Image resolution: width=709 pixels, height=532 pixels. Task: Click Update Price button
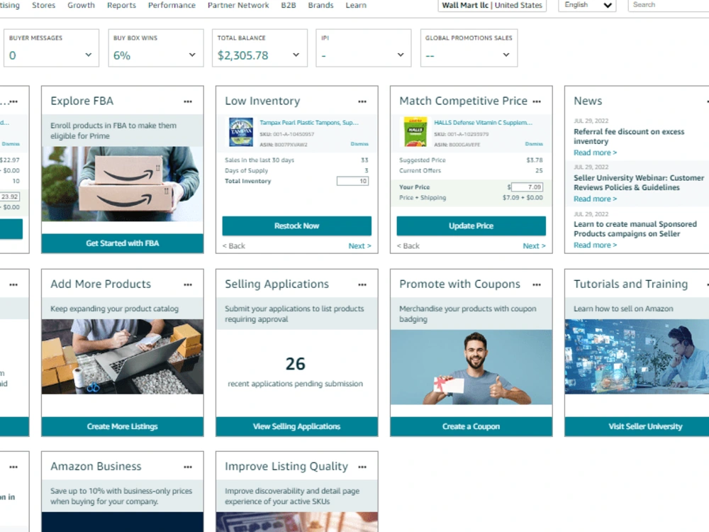[471, 226]
